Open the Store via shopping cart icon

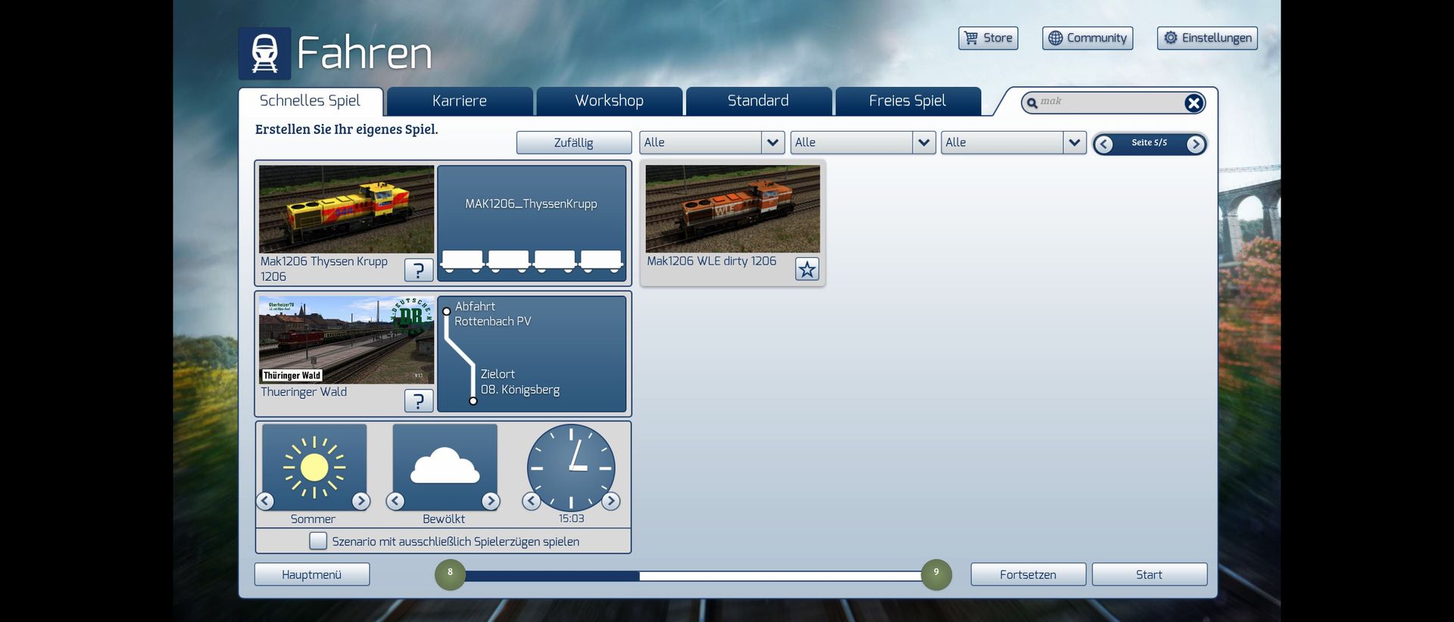point(971,38)
